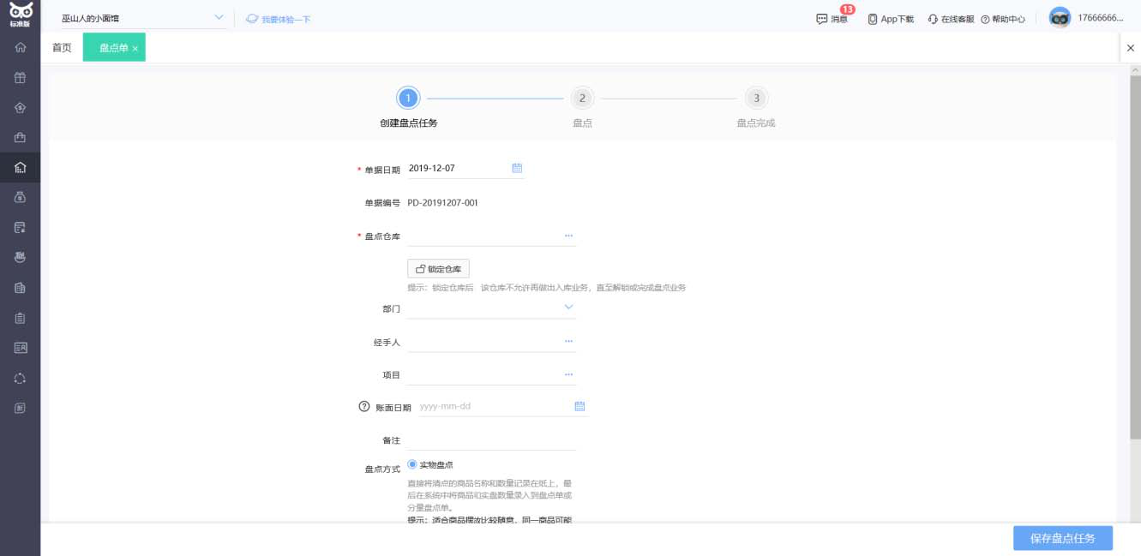Click the calendar icon for 账面日期
Screen dimensions: 1141x556
(580, 406)
